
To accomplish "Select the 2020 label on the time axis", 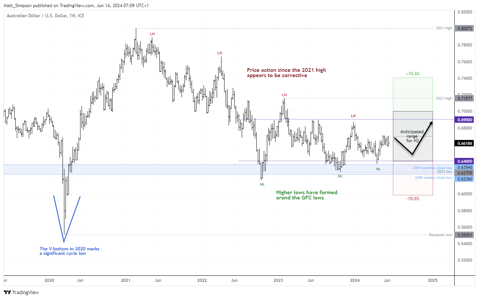I will (50, 280).
